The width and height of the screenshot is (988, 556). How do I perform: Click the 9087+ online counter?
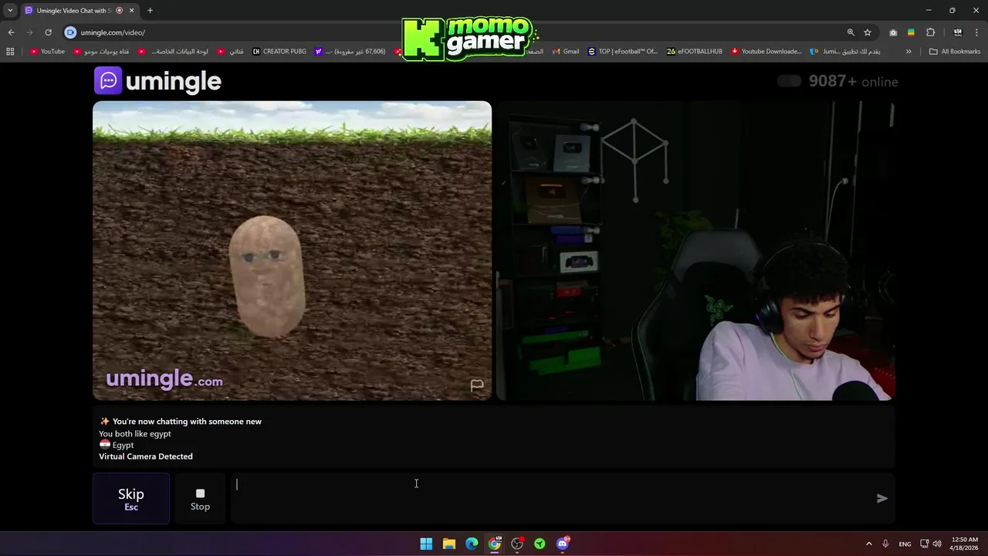(x=853, y=81)
